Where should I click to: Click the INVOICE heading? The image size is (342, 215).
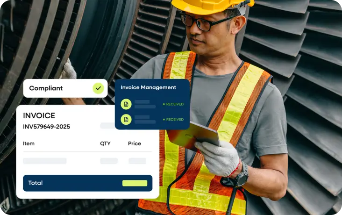tap(39, 115)
